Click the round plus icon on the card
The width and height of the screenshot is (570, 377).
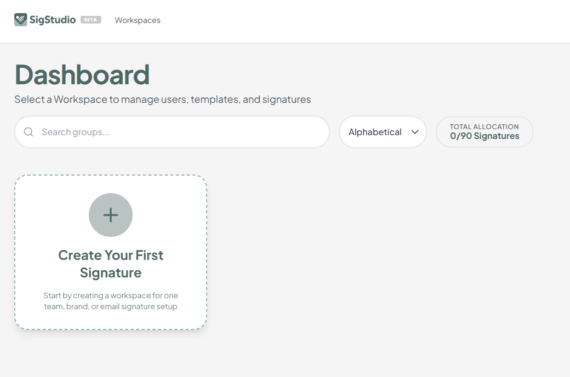click(111, 215)
